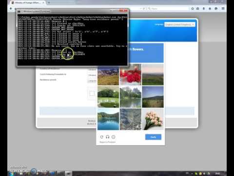This screenshot has height=176, width=234.
Task: Go back with the Firefox back arrow
Action: [x=11, y=8]
